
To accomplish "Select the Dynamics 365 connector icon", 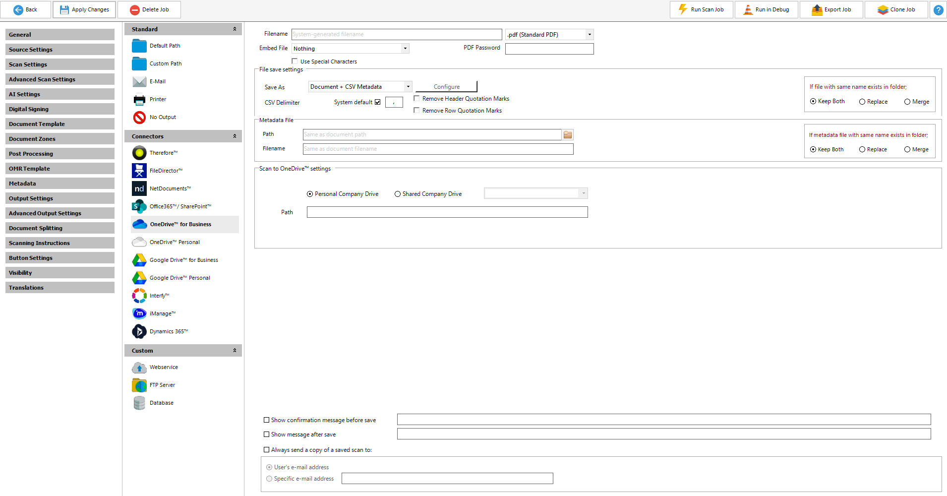I will [x=139, y=331].
